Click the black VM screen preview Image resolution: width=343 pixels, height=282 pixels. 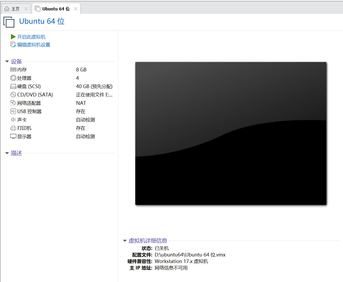pos(231,133)
